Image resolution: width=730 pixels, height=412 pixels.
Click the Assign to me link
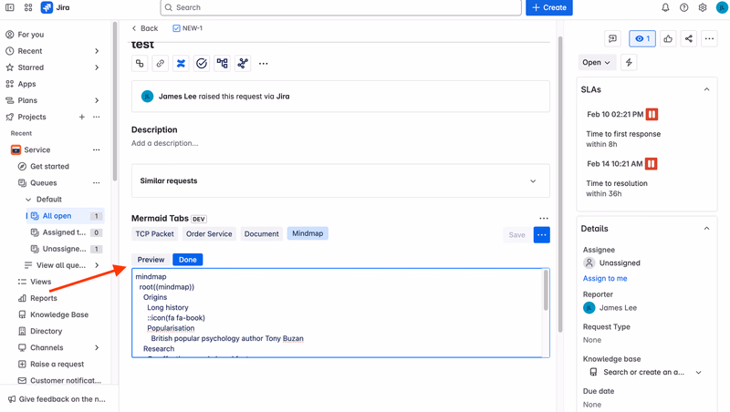[x=605, y=278]
